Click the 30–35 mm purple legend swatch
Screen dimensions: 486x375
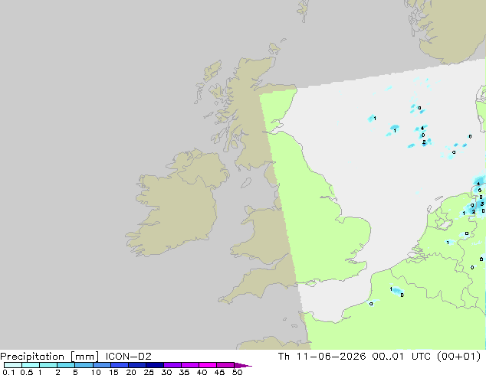pyautogui.click(x=172, y=365)
